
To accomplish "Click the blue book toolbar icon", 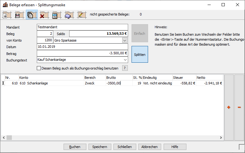I will click(69, 15).
